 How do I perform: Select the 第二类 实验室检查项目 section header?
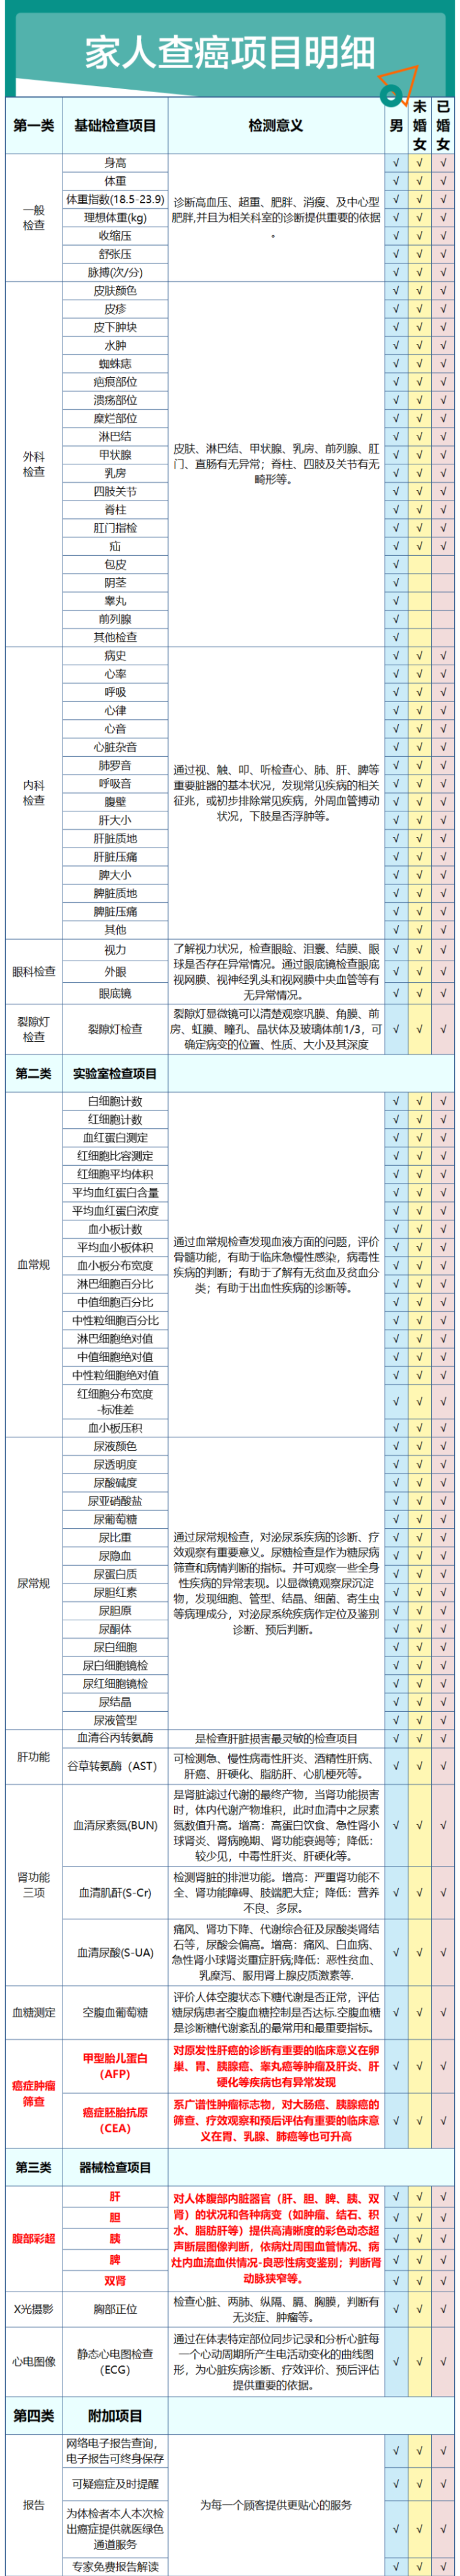(x=86, y=1073)
